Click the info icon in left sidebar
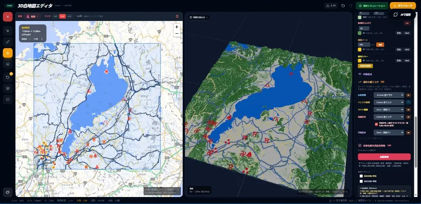421x204 pixels. pos(7,99)
